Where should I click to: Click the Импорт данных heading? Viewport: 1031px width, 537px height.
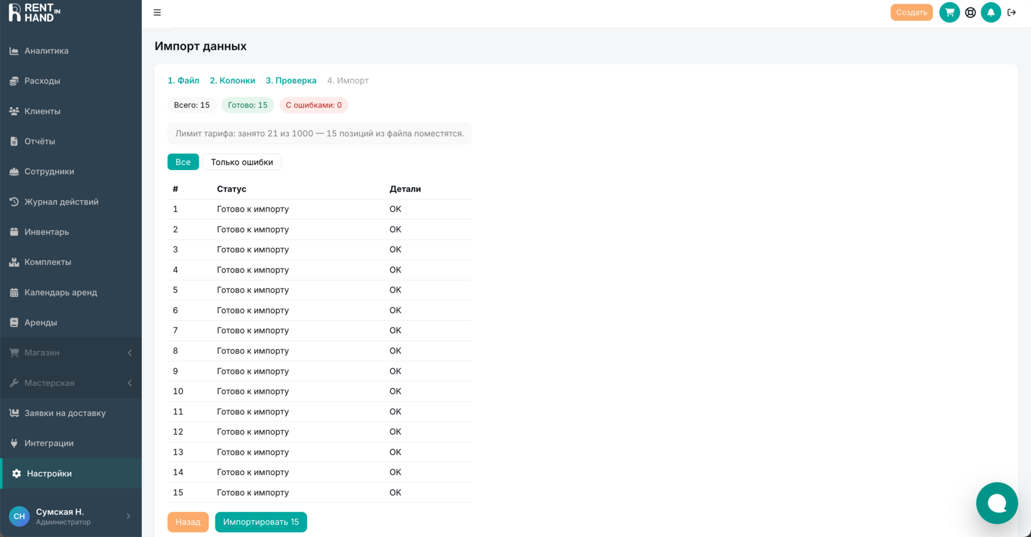(x=201, y=46)
